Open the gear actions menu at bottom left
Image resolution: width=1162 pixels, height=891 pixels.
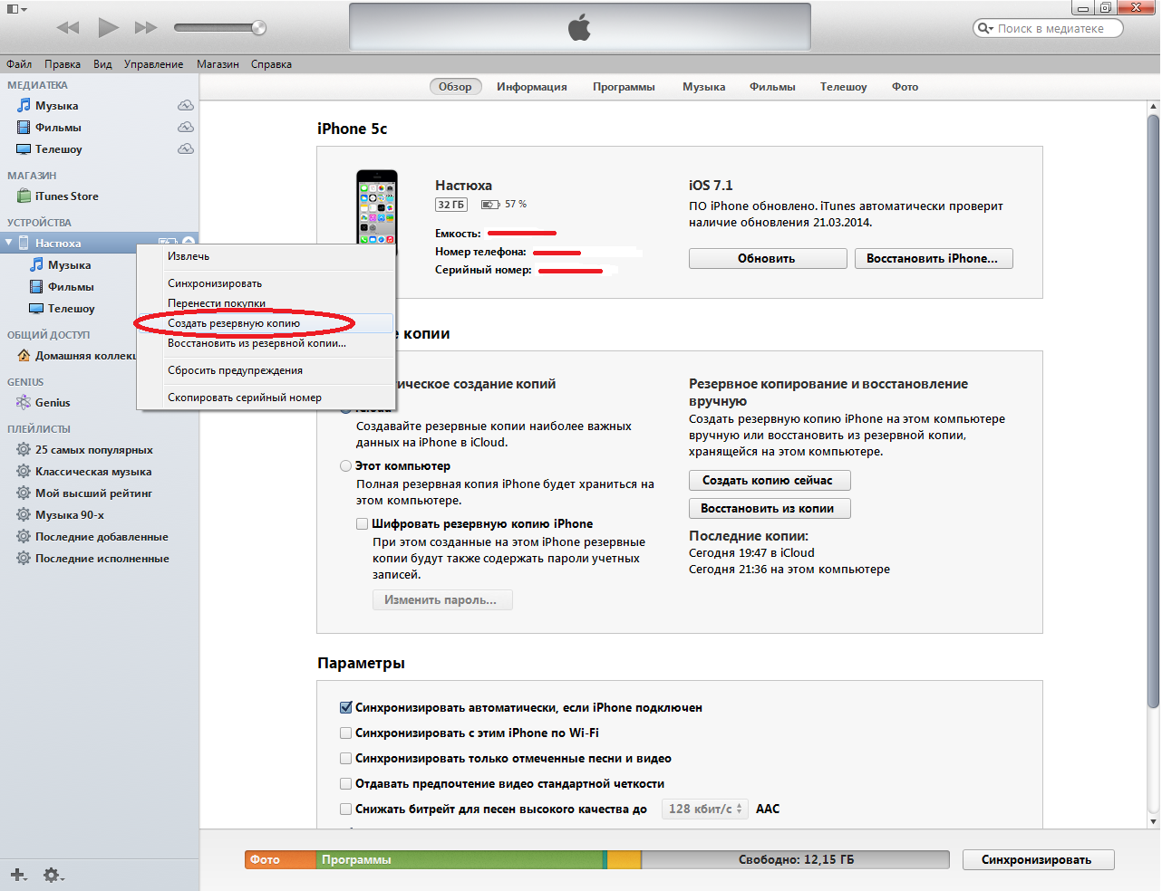[x=53, y=875]
